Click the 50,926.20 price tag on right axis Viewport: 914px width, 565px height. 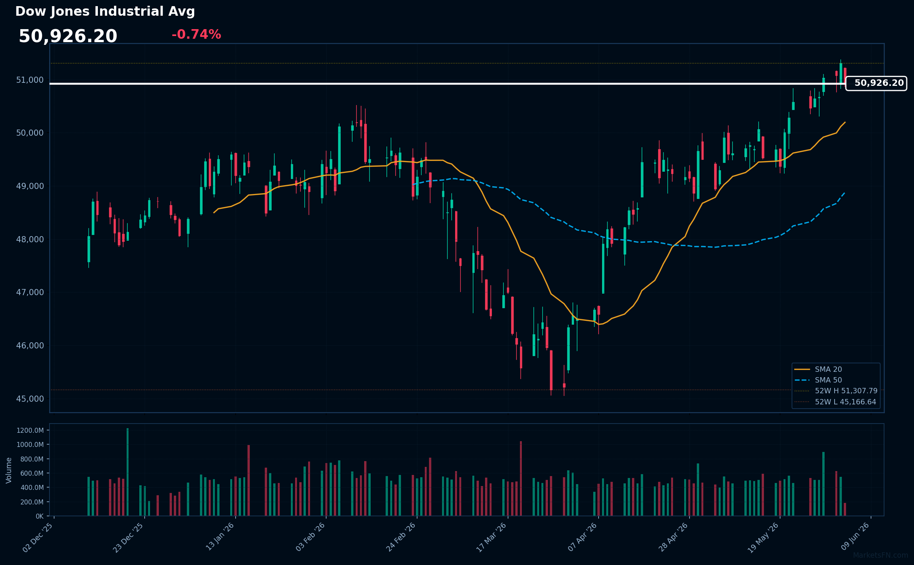(x=876, y=83)
